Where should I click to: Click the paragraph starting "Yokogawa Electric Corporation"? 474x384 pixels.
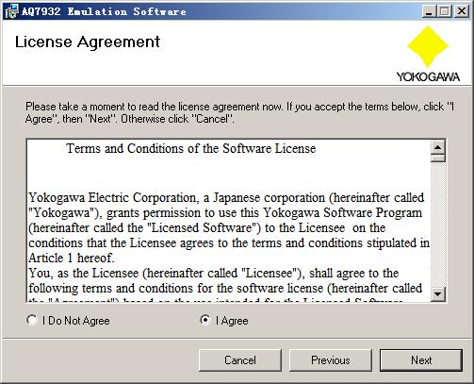229,227
